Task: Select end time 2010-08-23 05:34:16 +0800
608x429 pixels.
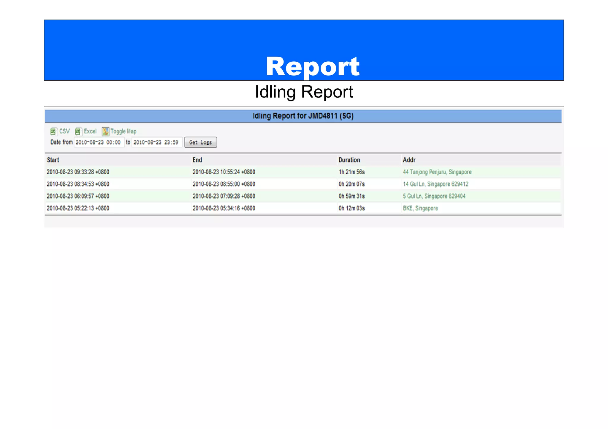Action: click(224, 208)
